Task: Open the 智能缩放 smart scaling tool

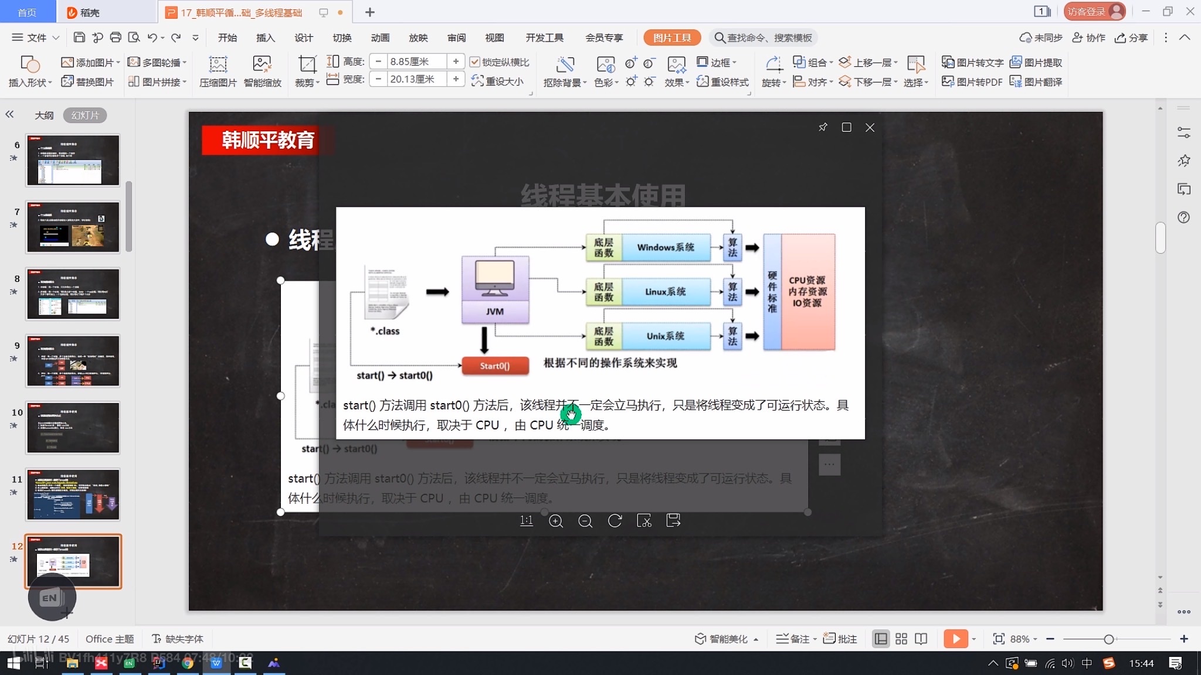Action: (262, 71)
